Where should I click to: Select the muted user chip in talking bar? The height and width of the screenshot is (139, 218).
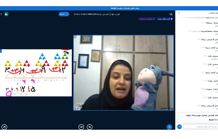point(146,19)
